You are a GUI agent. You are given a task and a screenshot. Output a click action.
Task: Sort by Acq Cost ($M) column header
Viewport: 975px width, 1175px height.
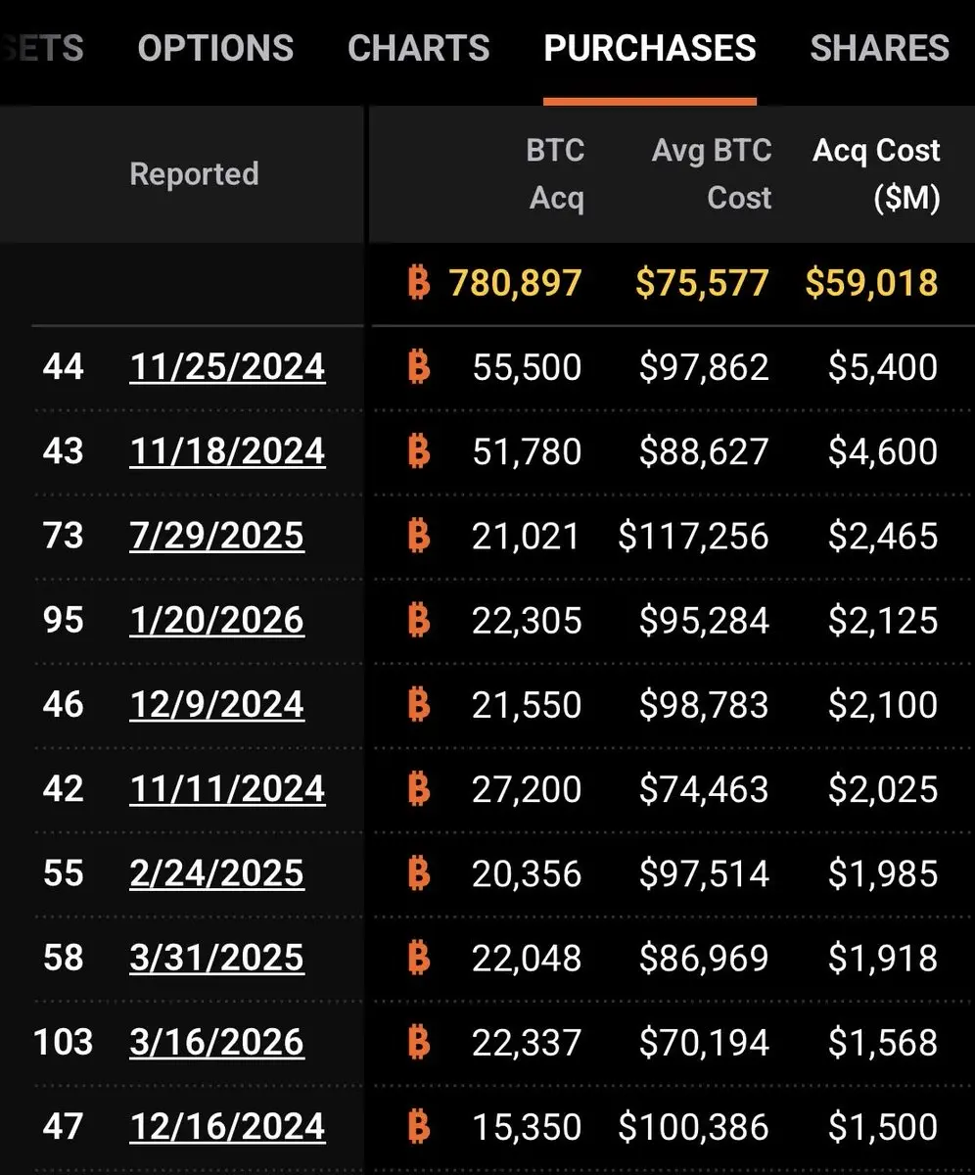[x=876, y=174]
